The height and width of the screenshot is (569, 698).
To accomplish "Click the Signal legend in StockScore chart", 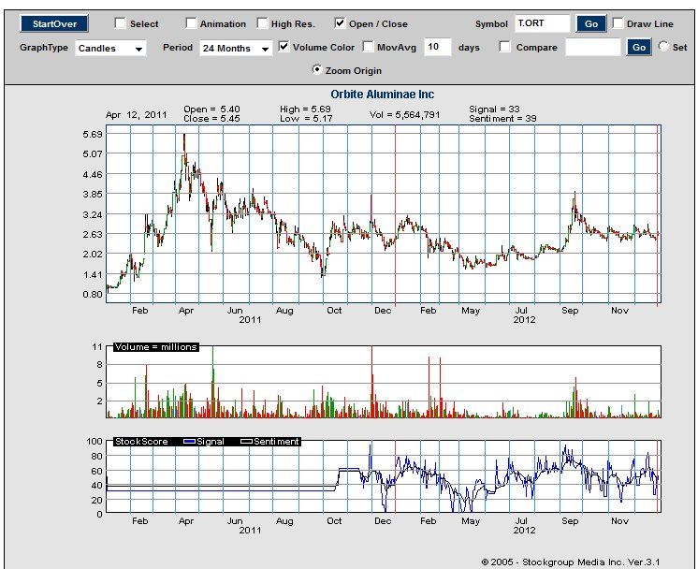I will pos(204,442).
